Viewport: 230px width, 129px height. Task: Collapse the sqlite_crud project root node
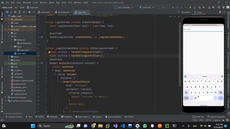tap(6, 16)
